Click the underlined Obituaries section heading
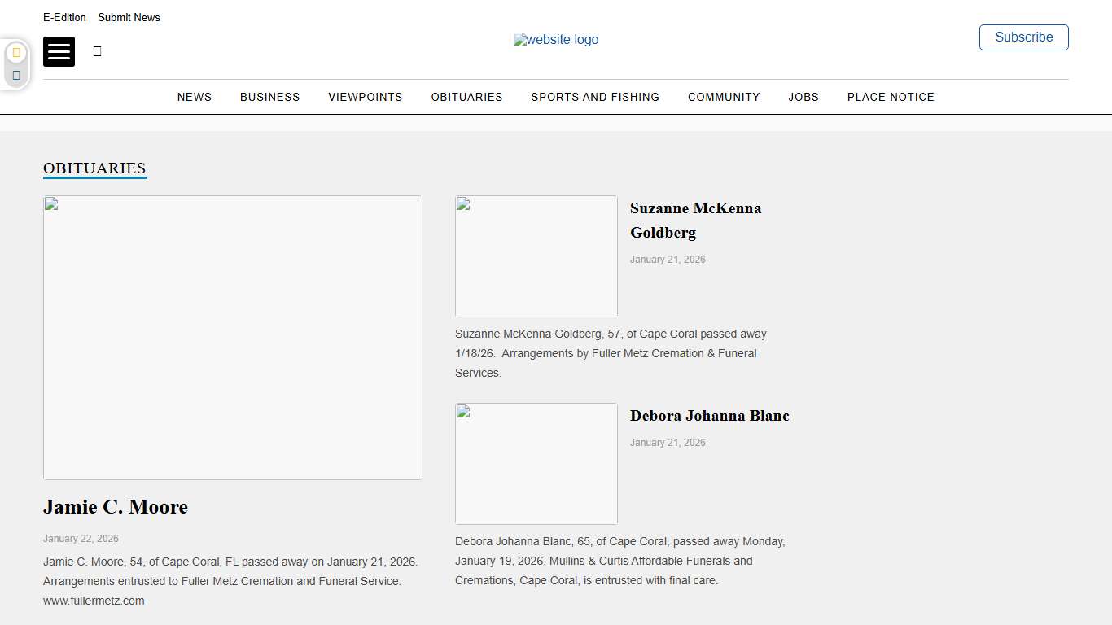The image size is (1112, 625). pyautogui.click(x=94, y=168)
